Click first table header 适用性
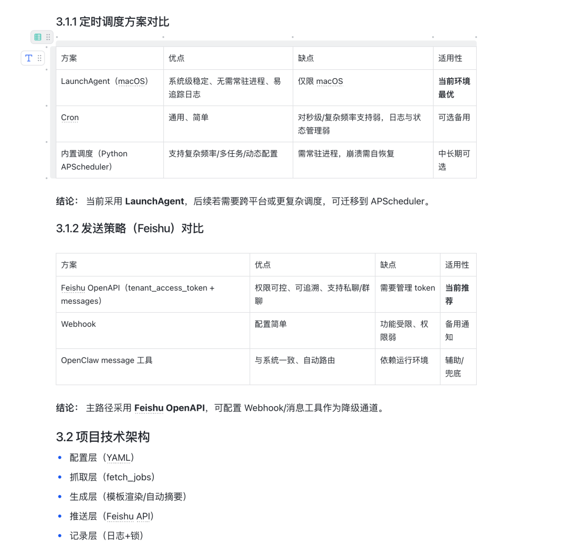The image size is (567, 553). tap(455, 58)
